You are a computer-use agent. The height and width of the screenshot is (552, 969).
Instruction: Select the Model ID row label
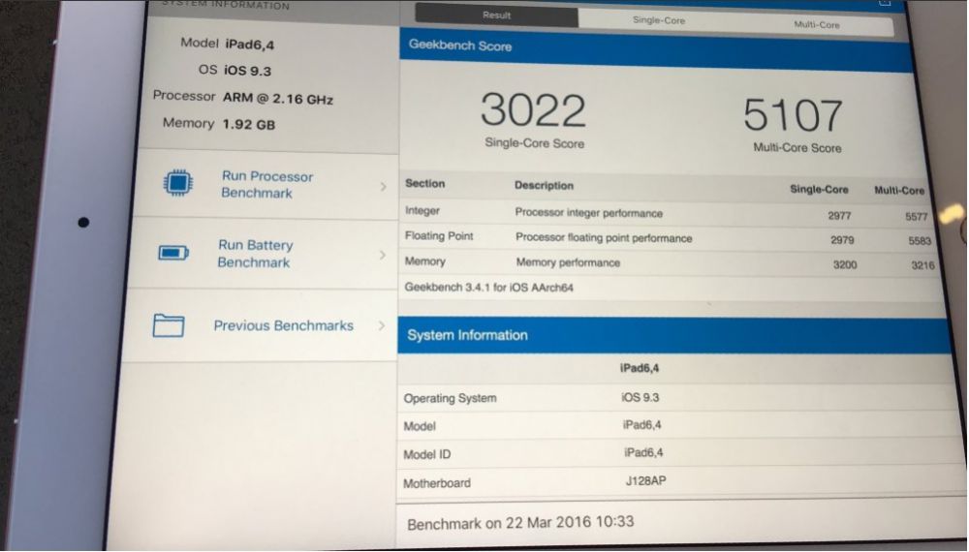[427, 454]
